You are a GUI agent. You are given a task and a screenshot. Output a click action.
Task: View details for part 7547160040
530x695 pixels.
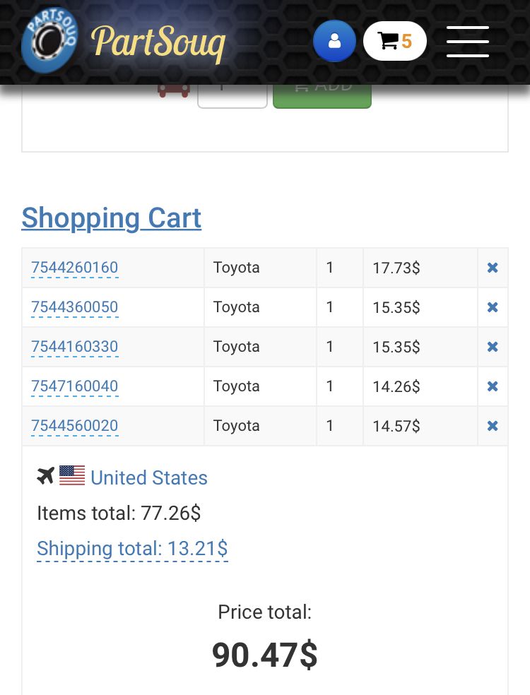[74, 386]
